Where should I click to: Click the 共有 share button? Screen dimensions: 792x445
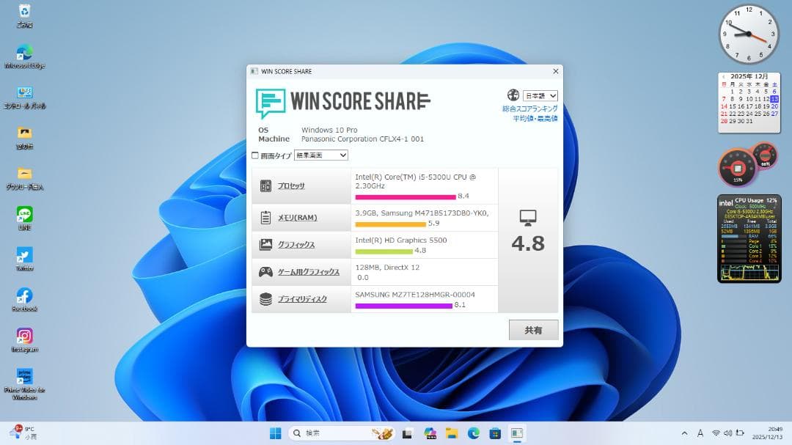[x=533, y=330]
